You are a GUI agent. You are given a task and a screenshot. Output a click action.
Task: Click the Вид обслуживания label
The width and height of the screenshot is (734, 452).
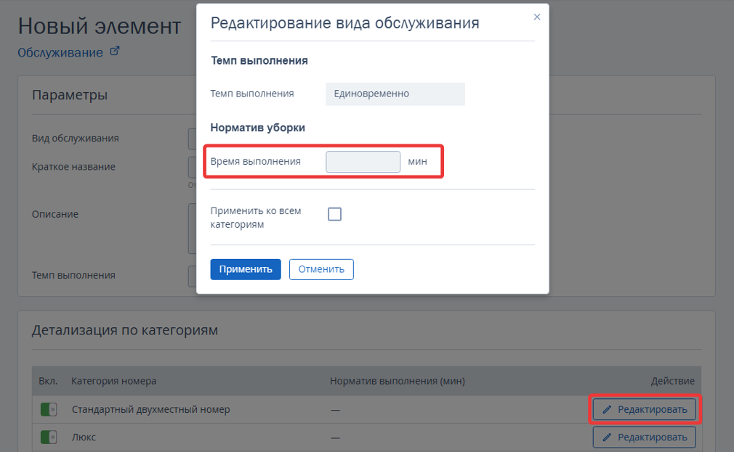point(76,139)
